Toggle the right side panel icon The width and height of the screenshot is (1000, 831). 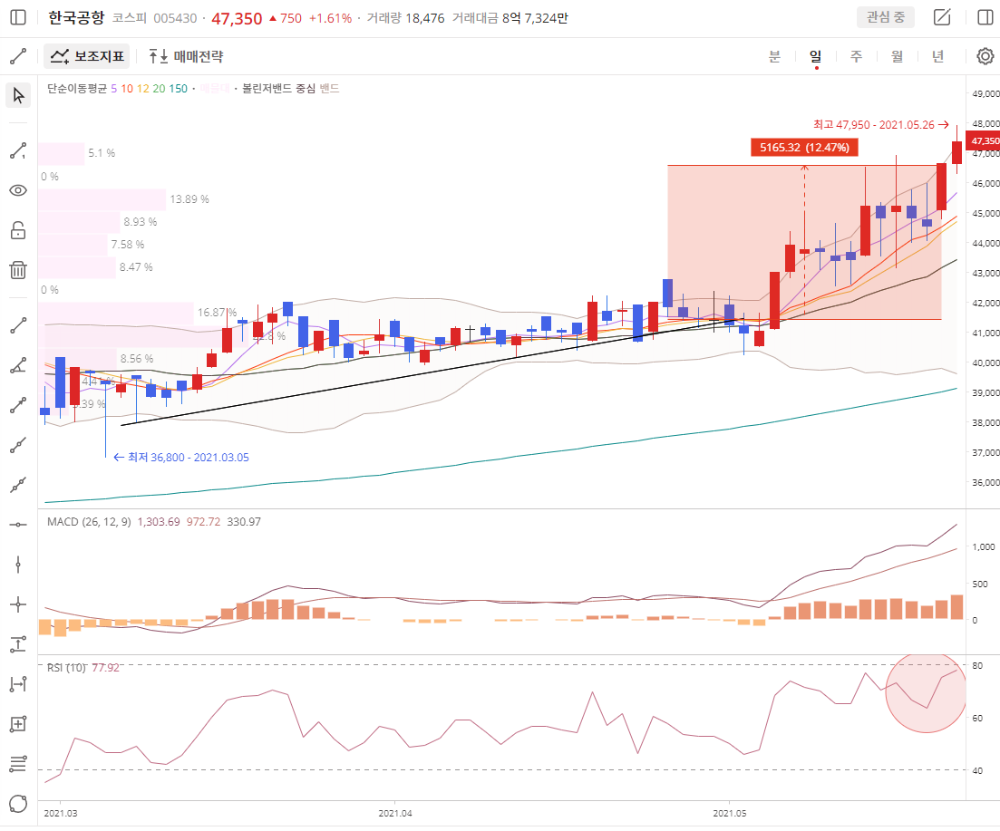coord(985,17)
